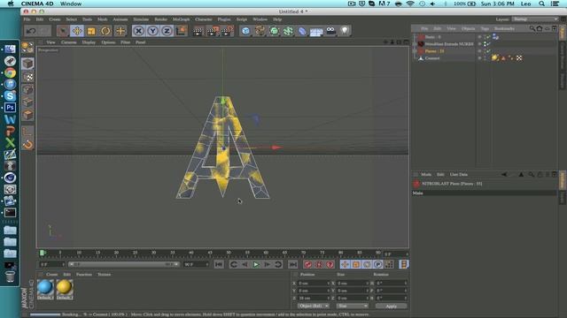Open the blue deformer icon
This screenshot has width=567, height=318.
coord(302,31)
